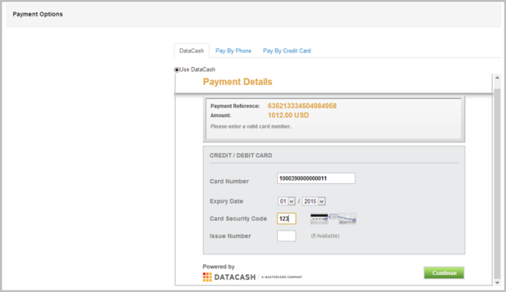Focus the Card Security Code field
506x292 pixels.
[286, 219]
